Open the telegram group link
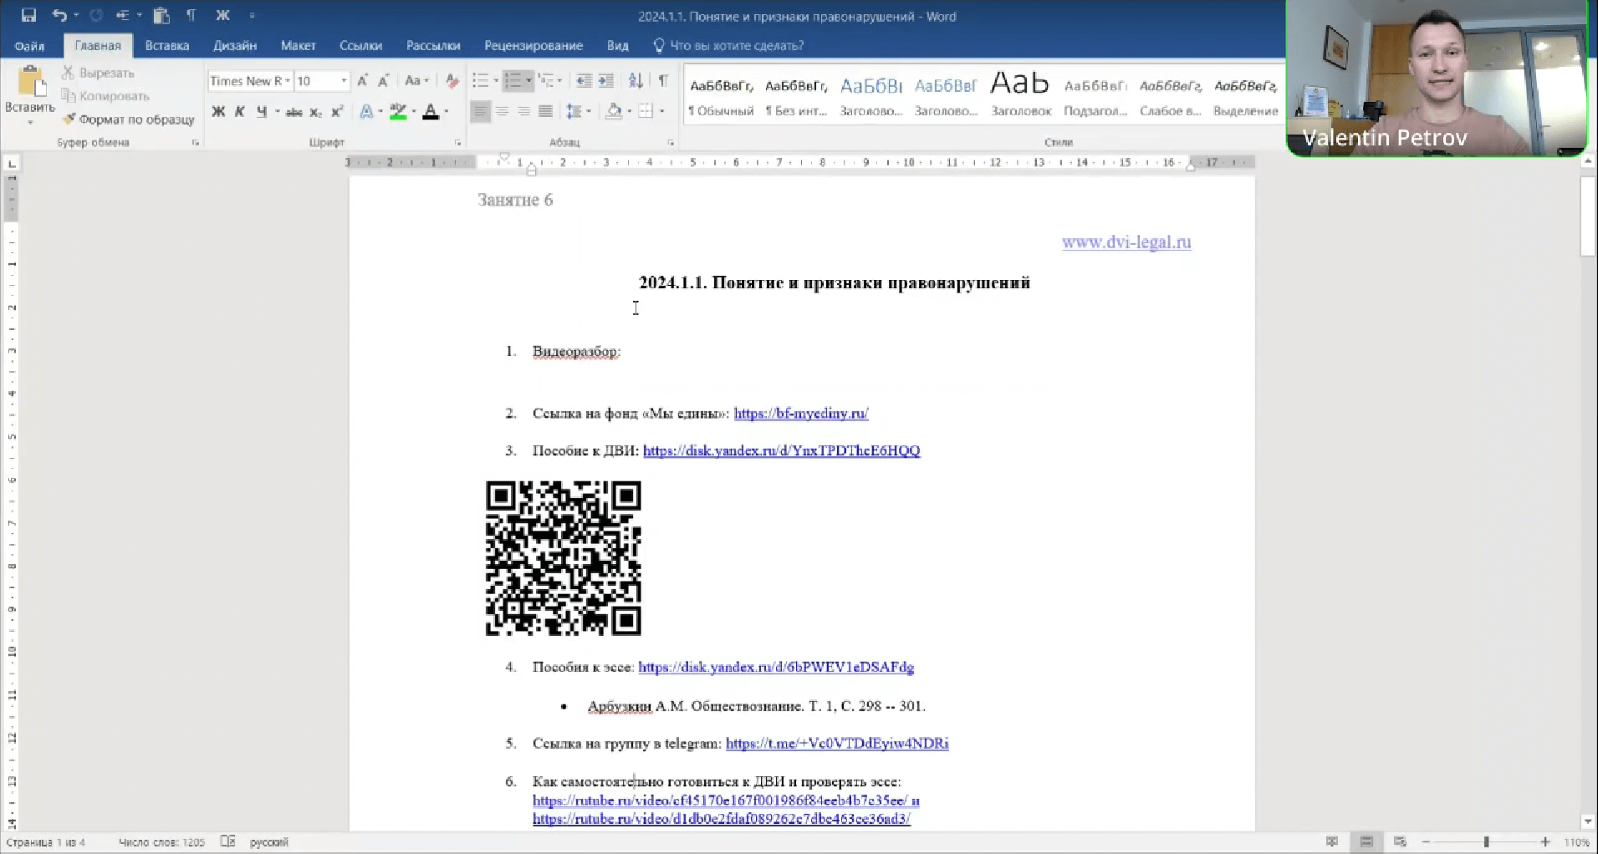 837,744
